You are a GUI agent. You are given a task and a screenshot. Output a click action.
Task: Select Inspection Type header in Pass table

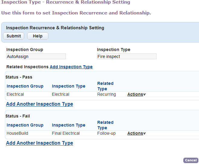[x=69, y=86]
